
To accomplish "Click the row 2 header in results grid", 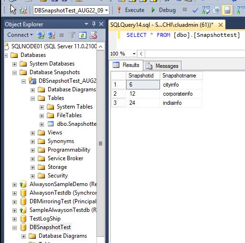I will tap(118, 94).
